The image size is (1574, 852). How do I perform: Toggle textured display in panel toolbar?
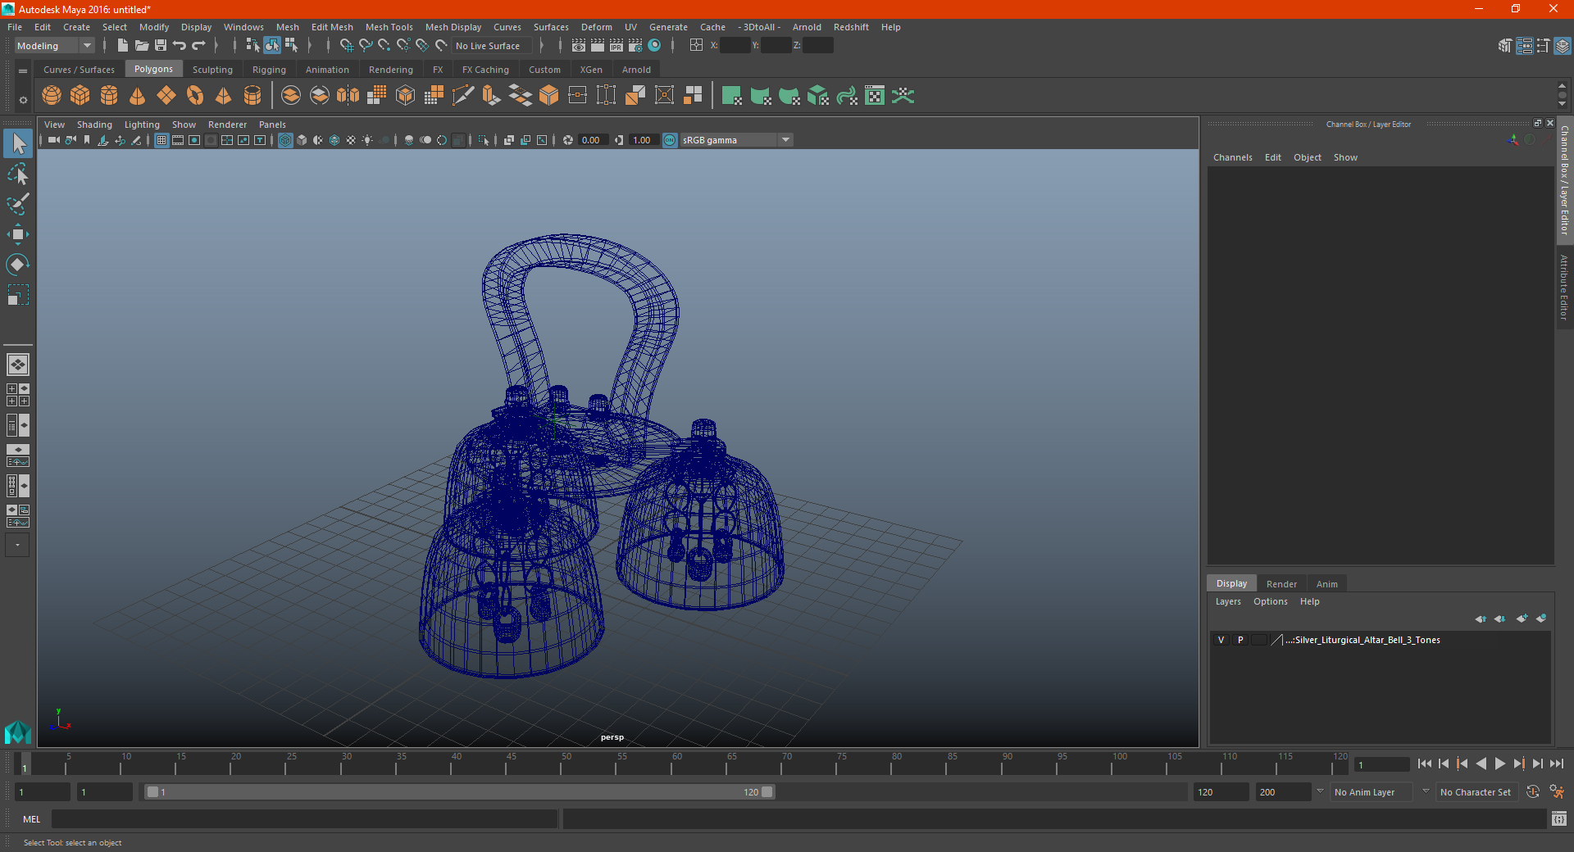[x=351, y=140]
